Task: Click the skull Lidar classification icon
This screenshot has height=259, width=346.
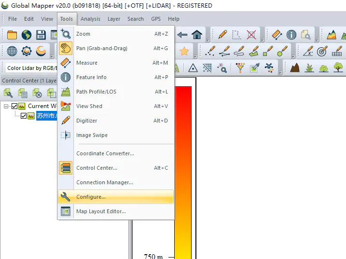Action: (x=269, y=68)
